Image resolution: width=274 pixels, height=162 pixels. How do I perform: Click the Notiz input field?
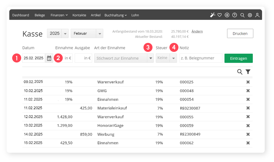pos(201,58)
